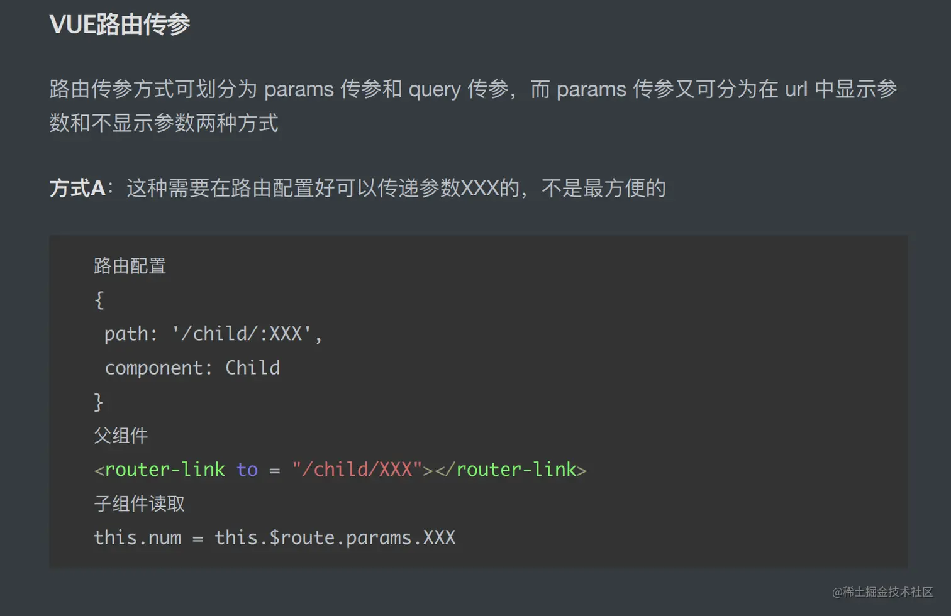
Task: Click the opening curly brace in the code
Action: [99, 300]
